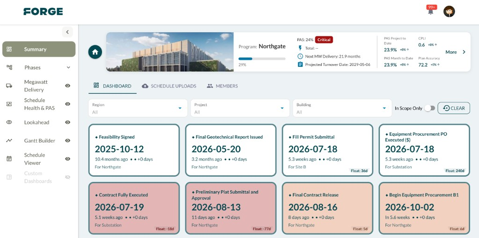
Task: Click the CLEAR filters button
Action: tap(454, 108)
